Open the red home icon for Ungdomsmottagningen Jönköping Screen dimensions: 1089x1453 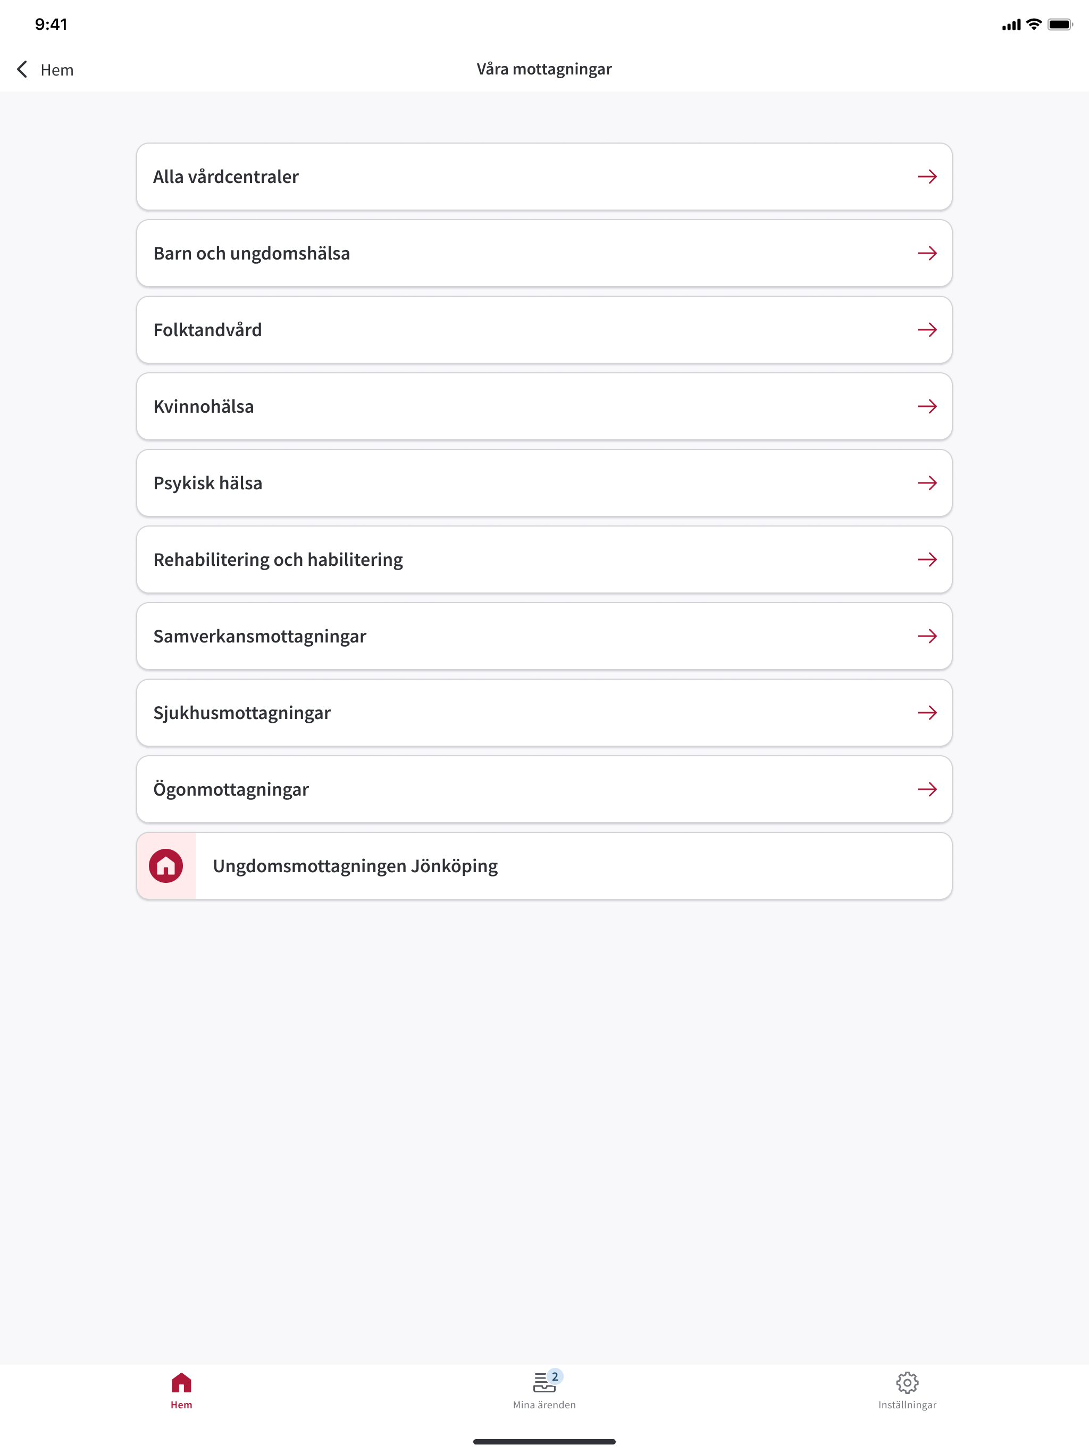166,866
